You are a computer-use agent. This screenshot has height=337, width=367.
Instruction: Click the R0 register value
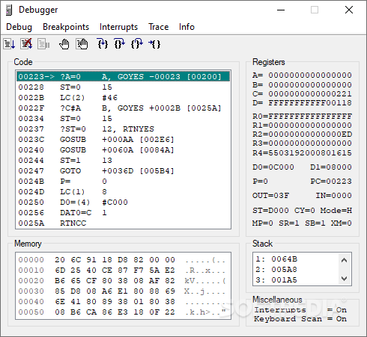(x=310, y=117)
